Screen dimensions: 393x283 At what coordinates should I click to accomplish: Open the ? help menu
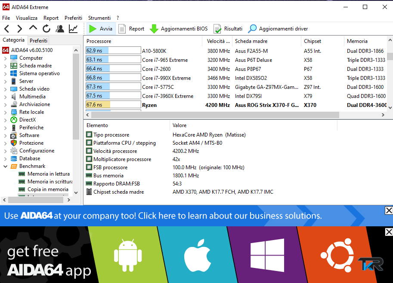tap(118, 18)
